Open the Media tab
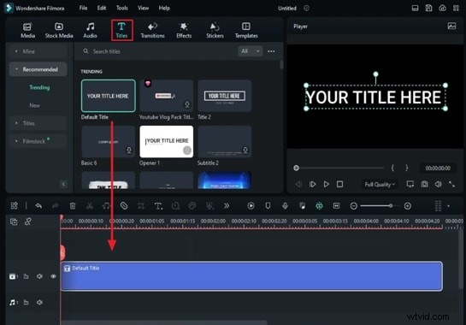Image resolution: width=466 pixels, height=325 pixels. pos(27,30)
